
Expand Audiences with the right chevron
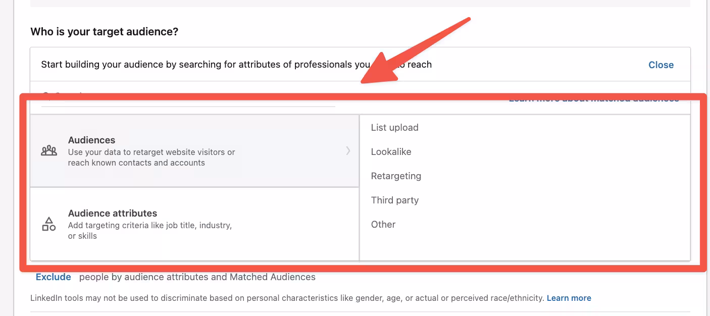348,150
